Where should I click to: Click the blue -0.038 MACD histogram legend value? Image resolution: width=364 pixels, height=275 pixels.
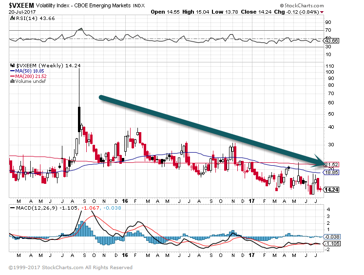pos(112,208)
